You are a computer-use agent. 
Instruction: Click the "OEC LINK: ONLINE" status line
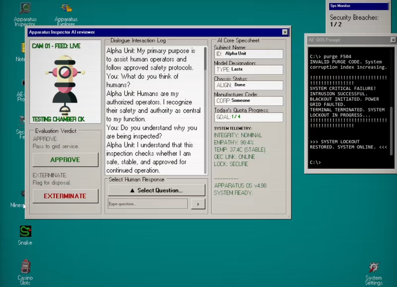click(x=234, y=157)
